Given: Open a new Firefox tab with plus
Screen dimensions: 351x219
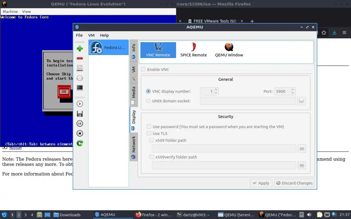Looking at the screenshot, I should point(252,21).
